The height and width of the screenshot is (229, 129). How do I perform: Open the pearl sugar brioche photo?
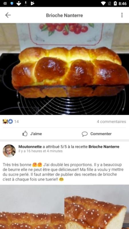click(x=65, y=207)
